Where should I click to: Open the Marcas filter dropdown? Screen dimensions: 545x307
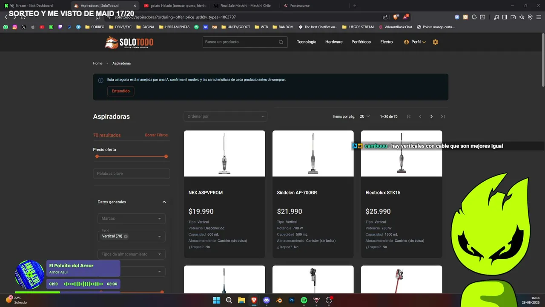tap(131, 218)
